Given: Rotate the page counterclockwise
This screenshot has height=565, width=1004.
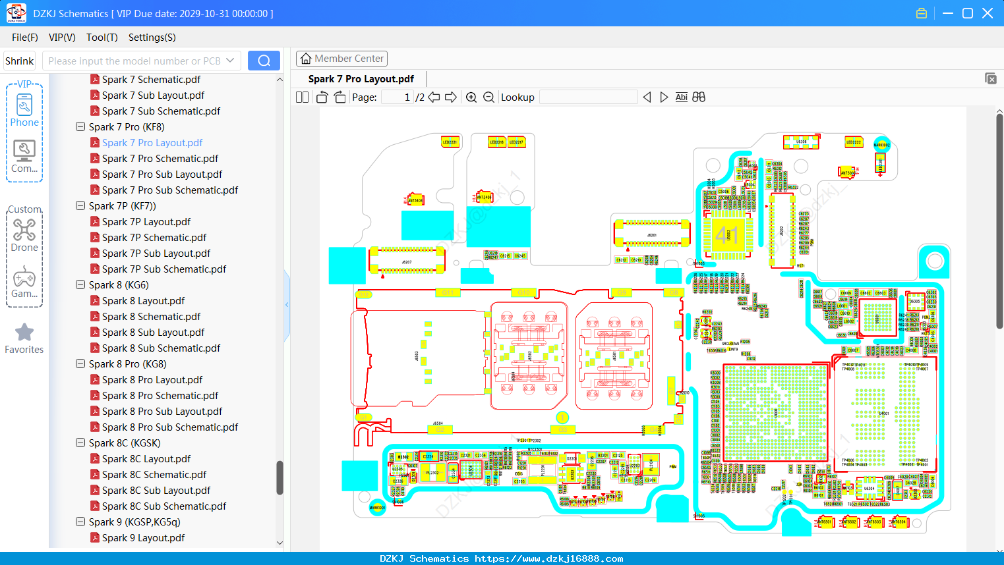Looking at the screenshot, I should tap(322, 97).
